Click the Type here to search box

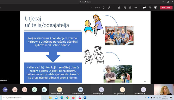(x=22, y=98)
